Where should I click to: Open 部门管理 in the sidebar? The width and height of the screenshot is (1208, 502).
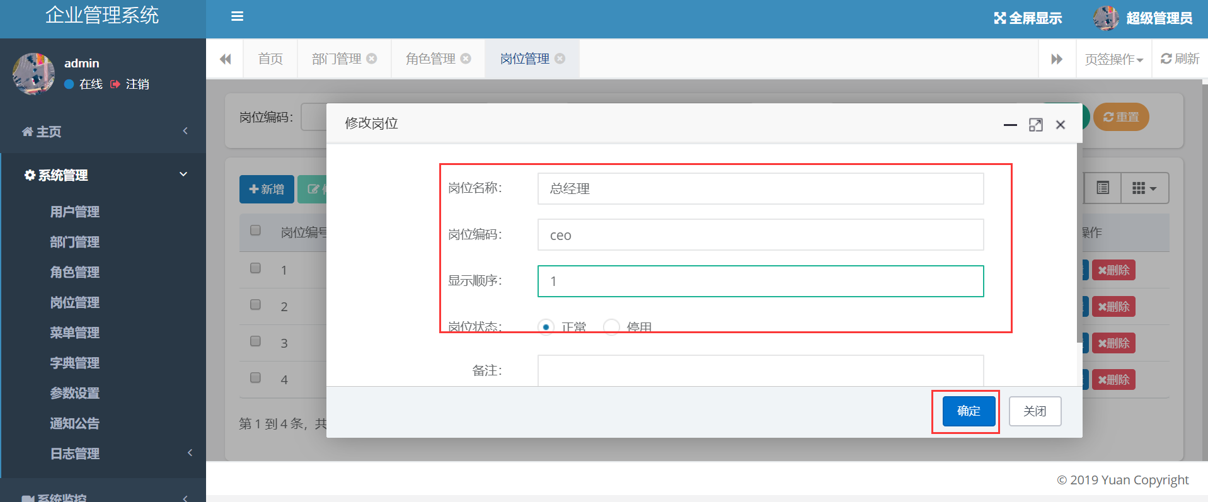[x=75, y=242]
